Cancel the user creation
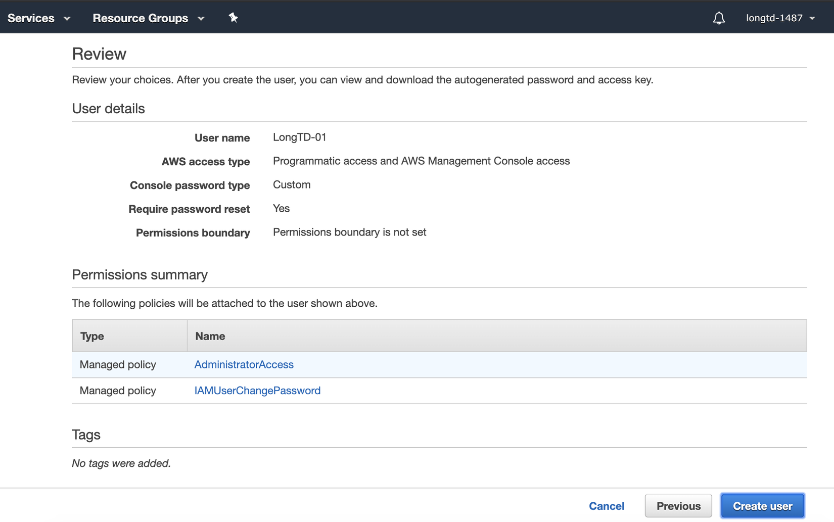The image size is (834, 522). (606, 506)
